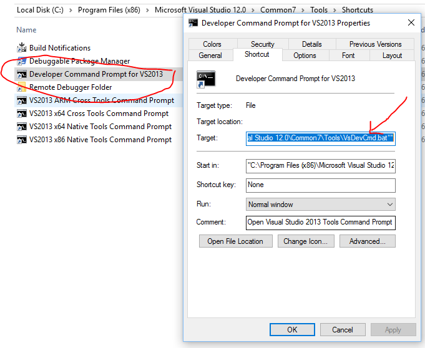425x348 pixels.
Task: Expand chevron after Program Files (x86)
Action: 147,11
